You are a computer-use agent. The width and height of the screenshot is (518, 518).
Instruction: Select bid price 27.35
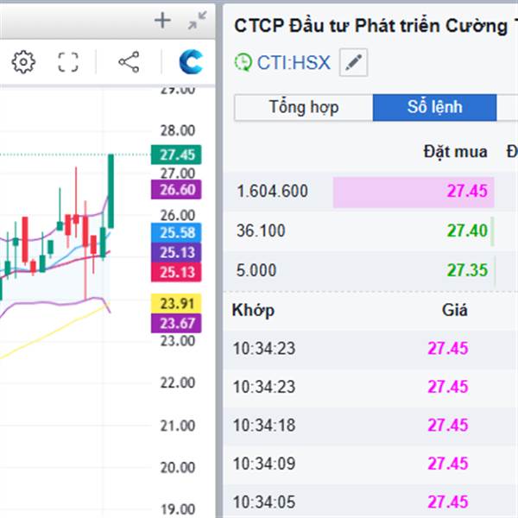[x=467, y=270]
